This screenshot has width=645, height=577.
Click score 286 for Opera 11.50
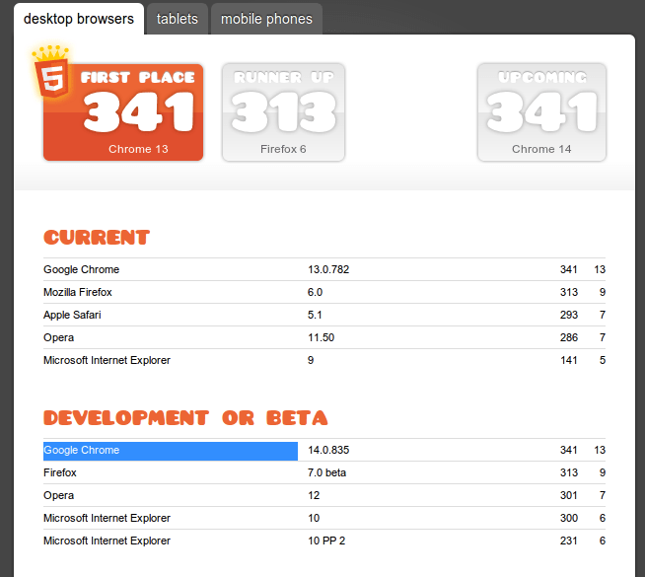pos(569,337)
